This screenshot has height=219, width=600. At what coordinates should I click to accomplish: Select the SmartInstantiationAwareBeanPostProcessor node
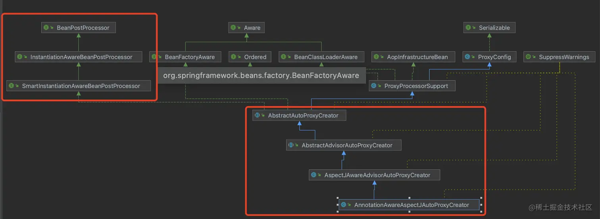click(x=79, y=86)
